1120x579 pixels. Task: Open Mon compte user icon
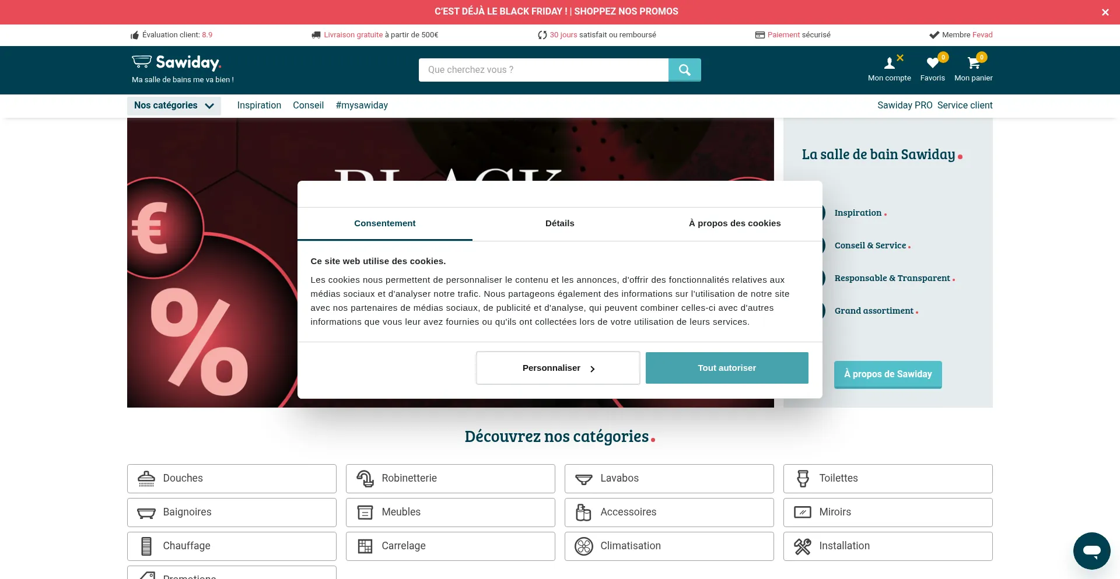[889, 63]
